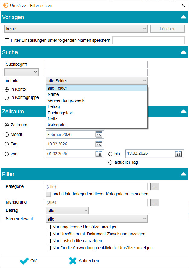Open the Steuerrelevant dropdown
Screen dimensions: 189x268
96,219
